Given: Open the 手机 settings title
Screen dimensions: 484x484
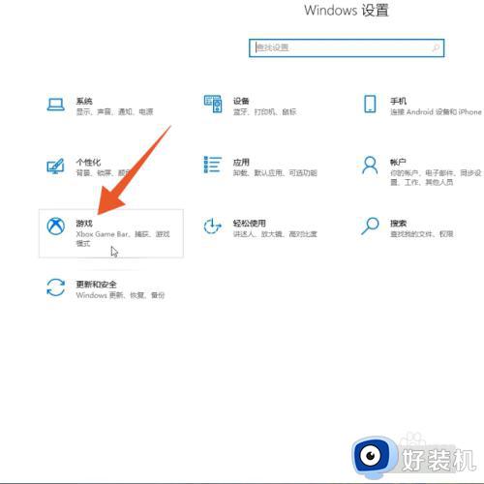Looking at the screenshot, I should (x=398, y=101).
